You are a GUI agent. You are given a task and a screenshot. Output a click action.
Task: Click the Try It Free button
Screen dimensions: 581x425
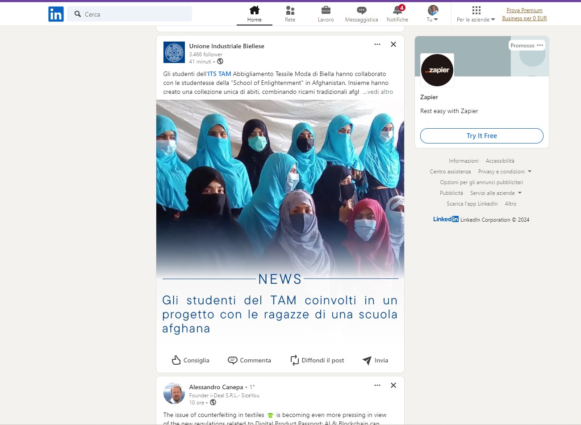pos(481,136)
